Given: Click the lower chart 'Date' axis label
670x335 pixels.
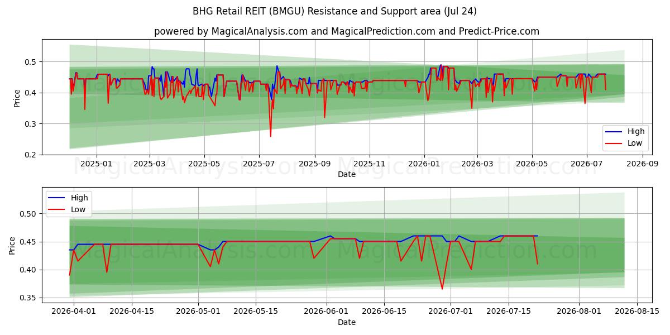Looking at the screenshot, I should pyautogui.click(x=347, y=322).
